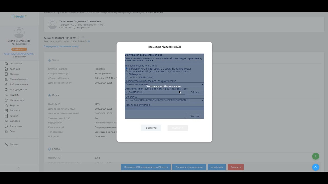This screenshot has height=184, width=328.
Task: Open the Кабінети icon
Action: (x=6, y=116)
